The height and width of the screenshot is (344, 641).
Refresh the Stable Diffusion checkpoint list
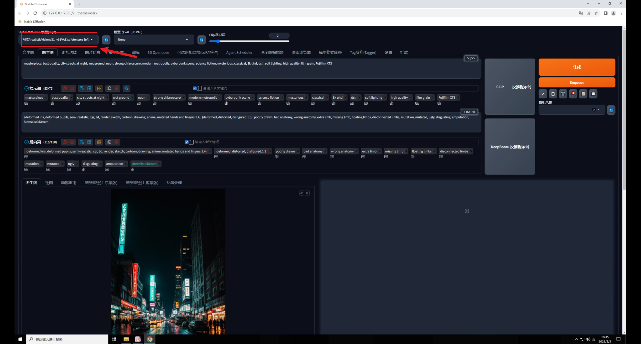click(x=106, y=40)
